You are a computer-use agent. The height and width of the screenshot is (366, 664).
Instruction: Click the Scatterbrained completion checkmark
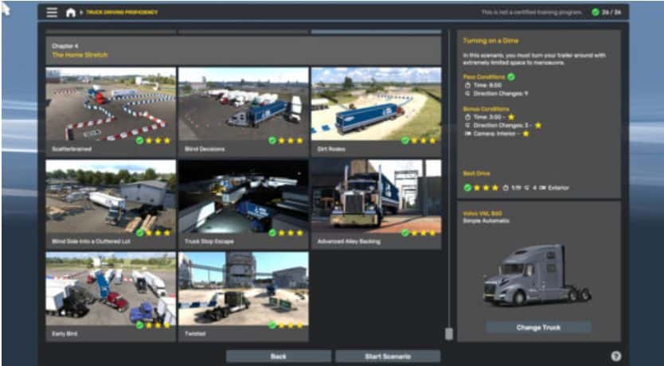(139, 140)
